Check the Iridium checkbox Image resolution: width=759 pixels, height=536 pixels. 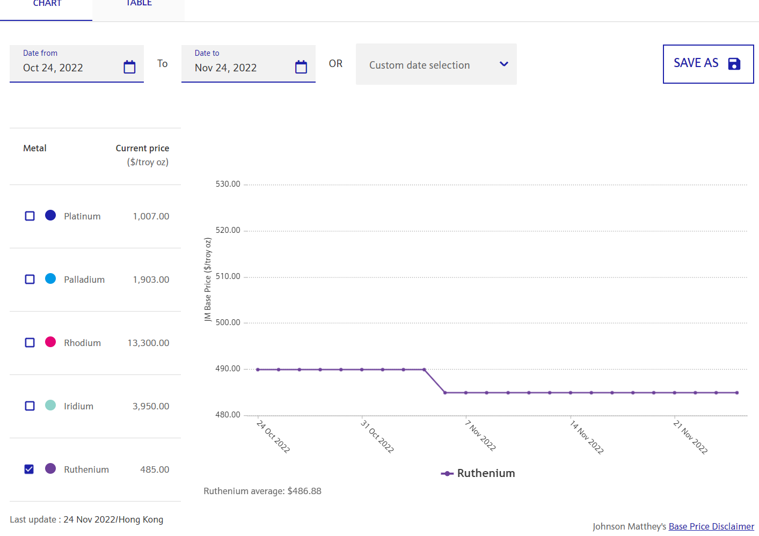click(x=30, y=406)
